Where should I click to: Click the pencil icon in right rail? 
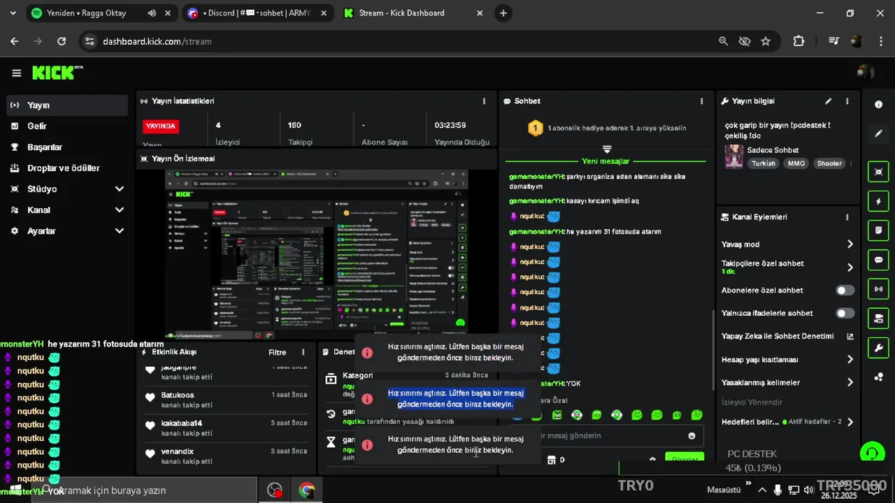pos(878,133)
